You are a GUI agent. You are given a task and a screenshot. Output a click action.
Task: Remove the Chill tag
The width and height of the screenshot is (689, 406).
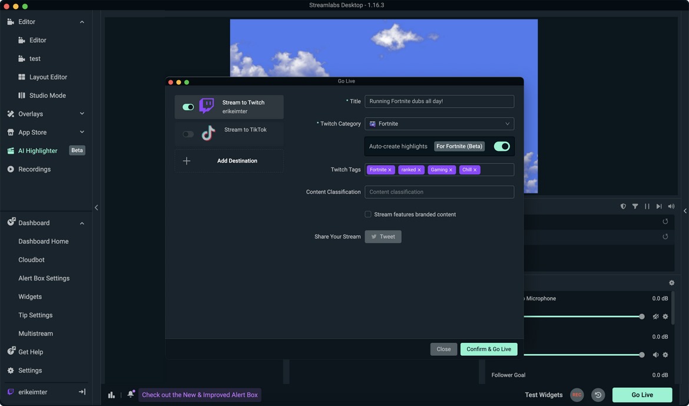pyautogui.click(x=475, y=170)
